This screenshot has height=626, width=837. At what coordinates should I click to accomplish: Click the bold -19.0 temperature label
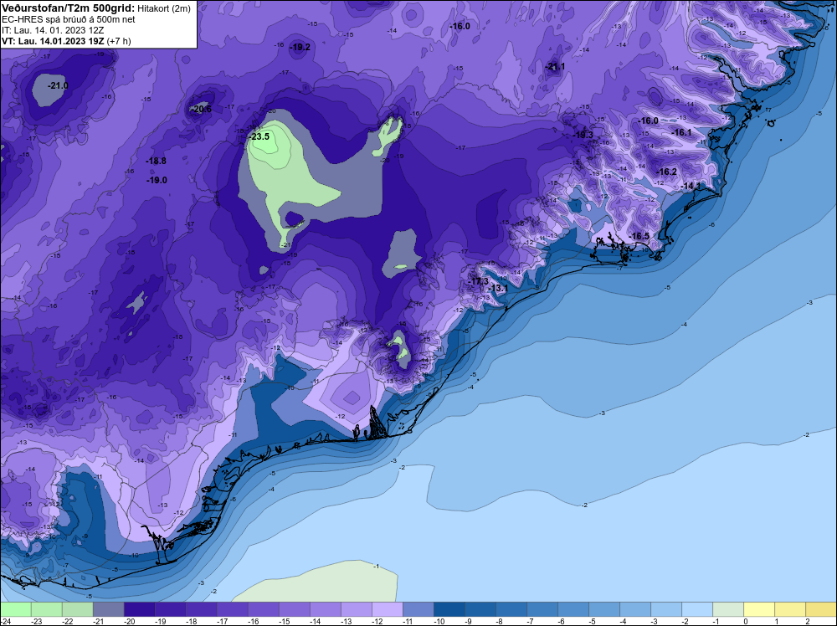click(157, 181)
